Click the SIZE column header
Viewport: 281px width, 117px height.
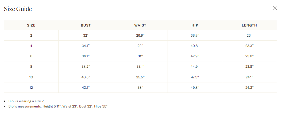[31, 25]
